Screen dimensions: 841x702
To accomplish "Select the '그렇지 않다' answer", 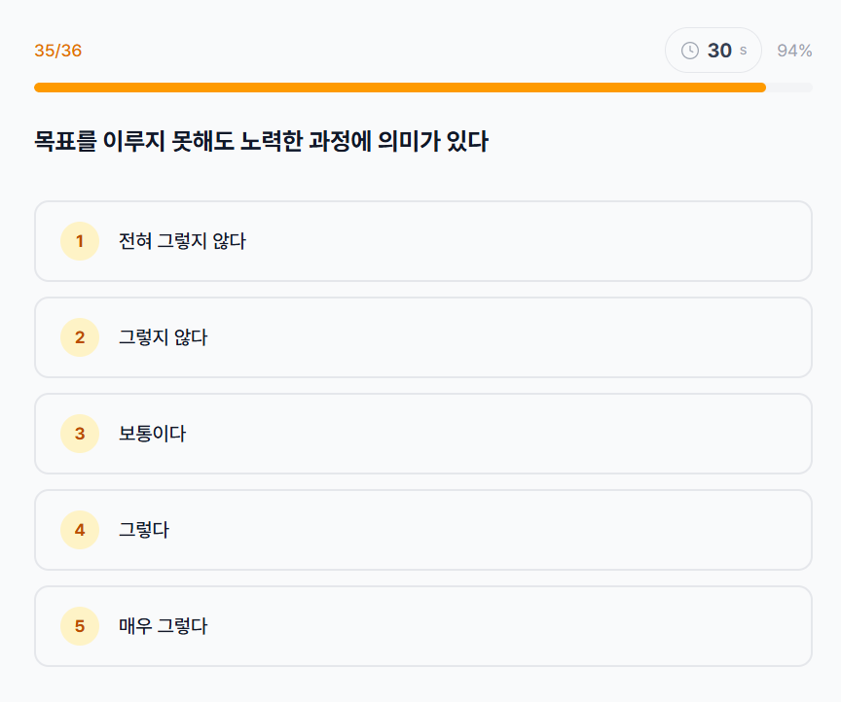I will [423, 337].
